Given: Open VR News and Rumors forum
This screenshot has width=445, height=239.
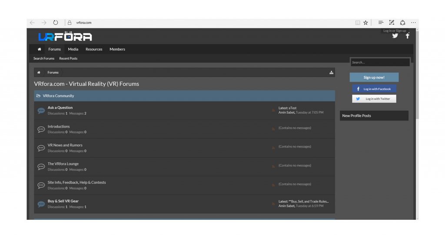Looking at the screenshot, I should [x=65, y=145].
